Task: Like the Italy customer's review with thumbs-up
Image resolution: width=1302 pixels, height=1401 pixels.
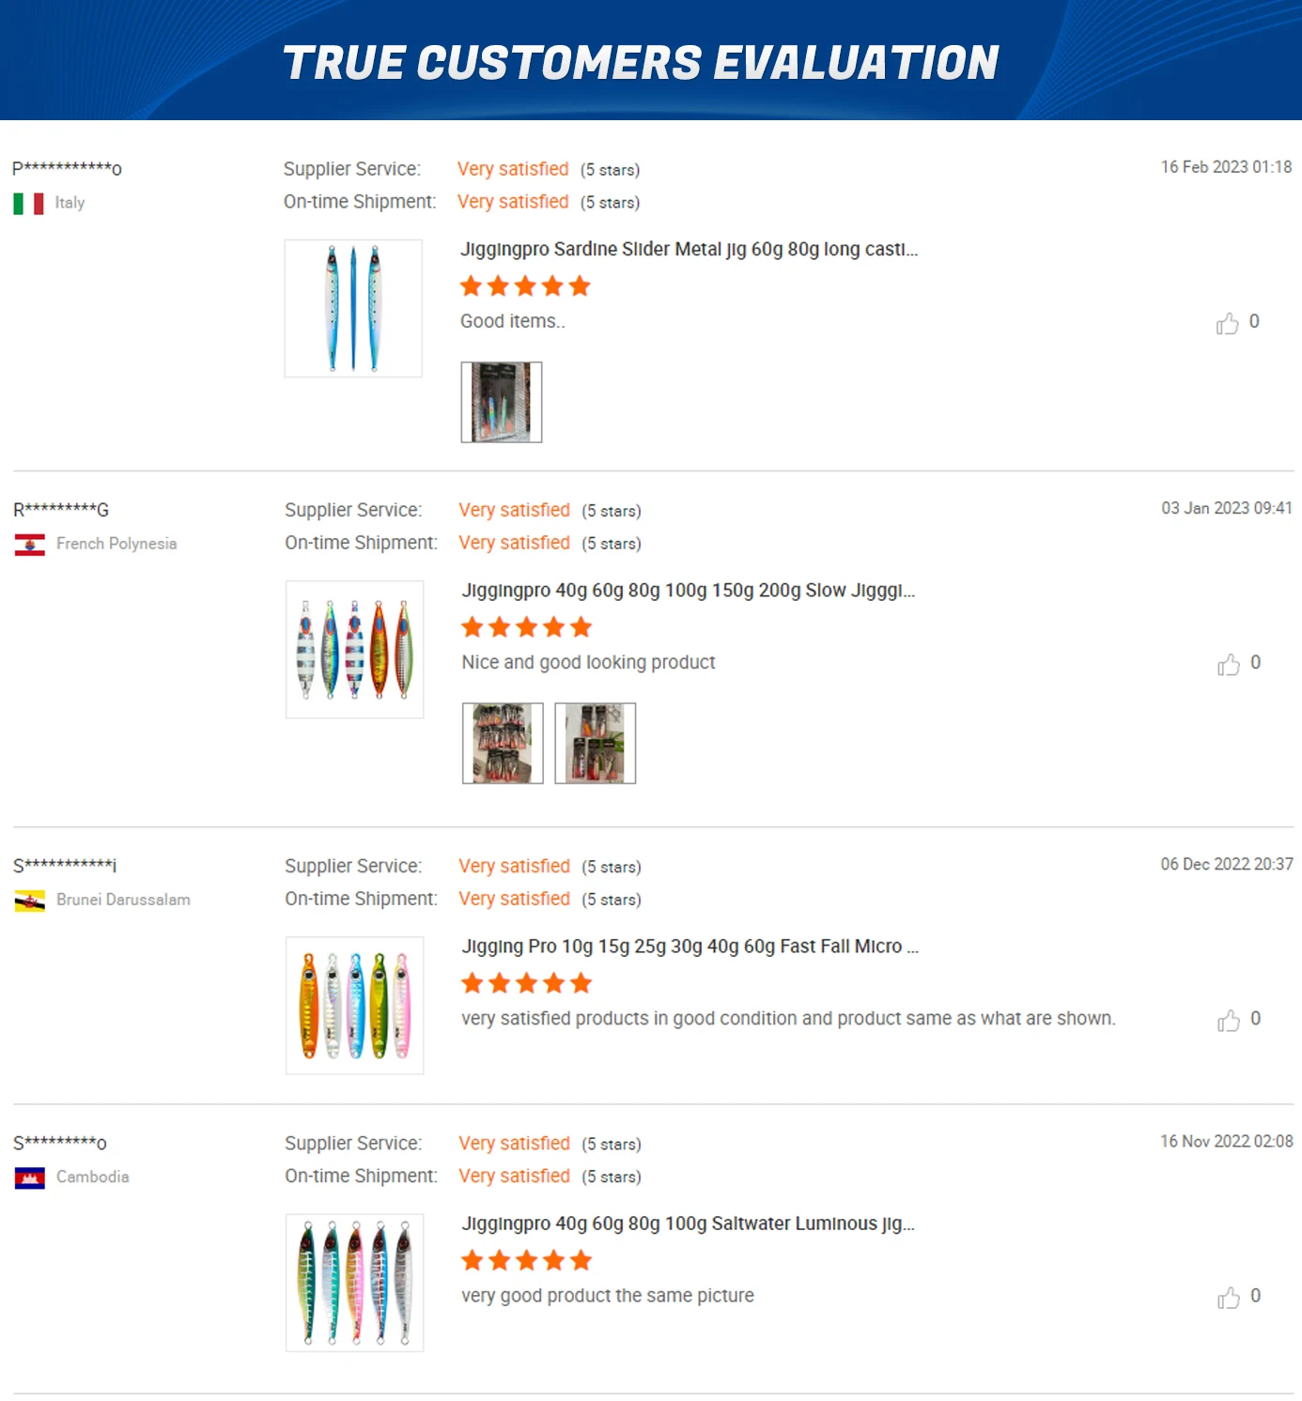Action: pyautogui.click(x=1227, y=323)
